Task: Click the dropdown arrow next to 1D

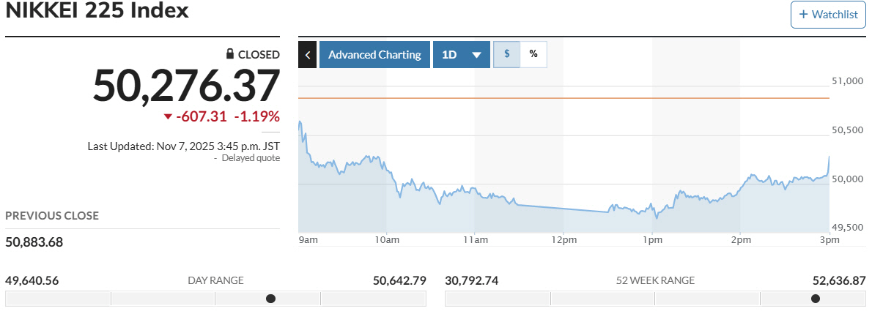Action: (x=476, y=55)
